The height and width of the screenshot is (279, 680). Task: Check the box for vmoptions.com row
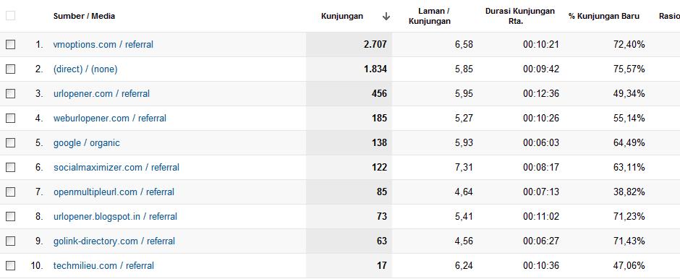pos(10,44)
